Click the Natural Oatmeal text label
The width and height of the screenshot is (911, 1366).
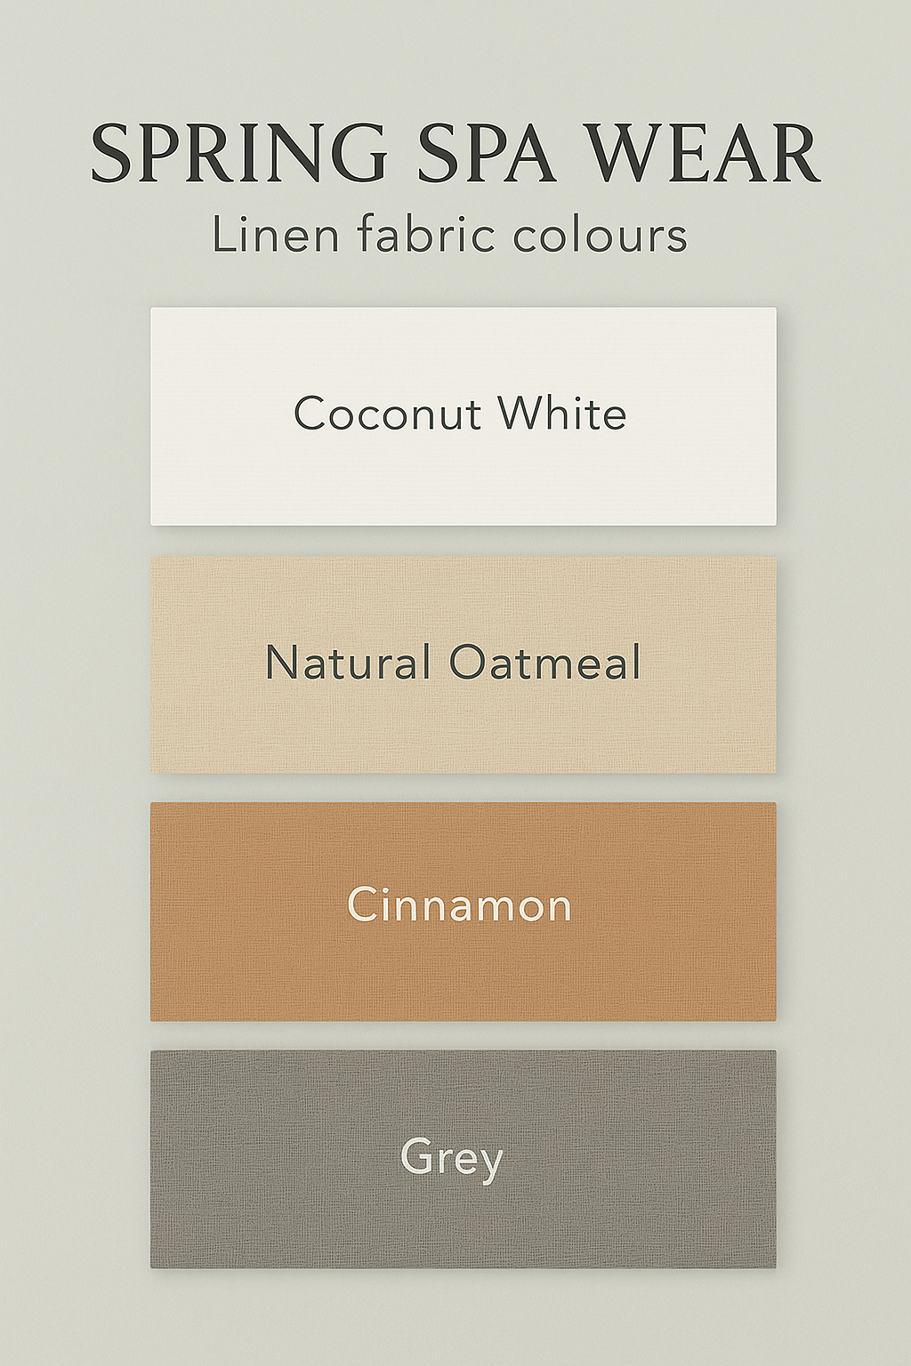(453, 663)
